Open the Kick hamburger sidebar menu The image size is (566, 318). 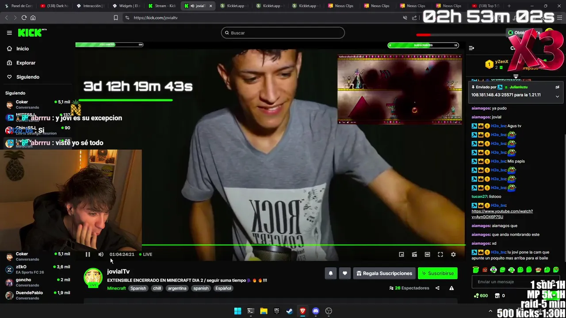(x=9, y=33)
